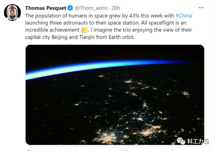Open the Earth orbit night photo
The height and width of the screenshot is (151, 216).
115,95
